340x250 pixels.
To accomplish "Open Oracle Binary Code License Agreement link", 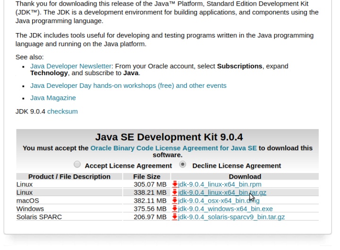I will [173, 148].
